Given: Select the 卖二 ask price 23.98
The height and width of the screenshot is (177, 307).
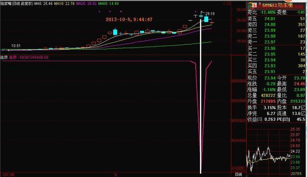Looking at the screenshot, I should (270, 36).
